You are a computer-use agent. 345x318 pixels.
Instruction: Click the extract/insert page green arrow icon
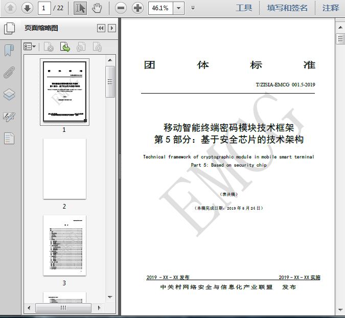coord(65,47)
